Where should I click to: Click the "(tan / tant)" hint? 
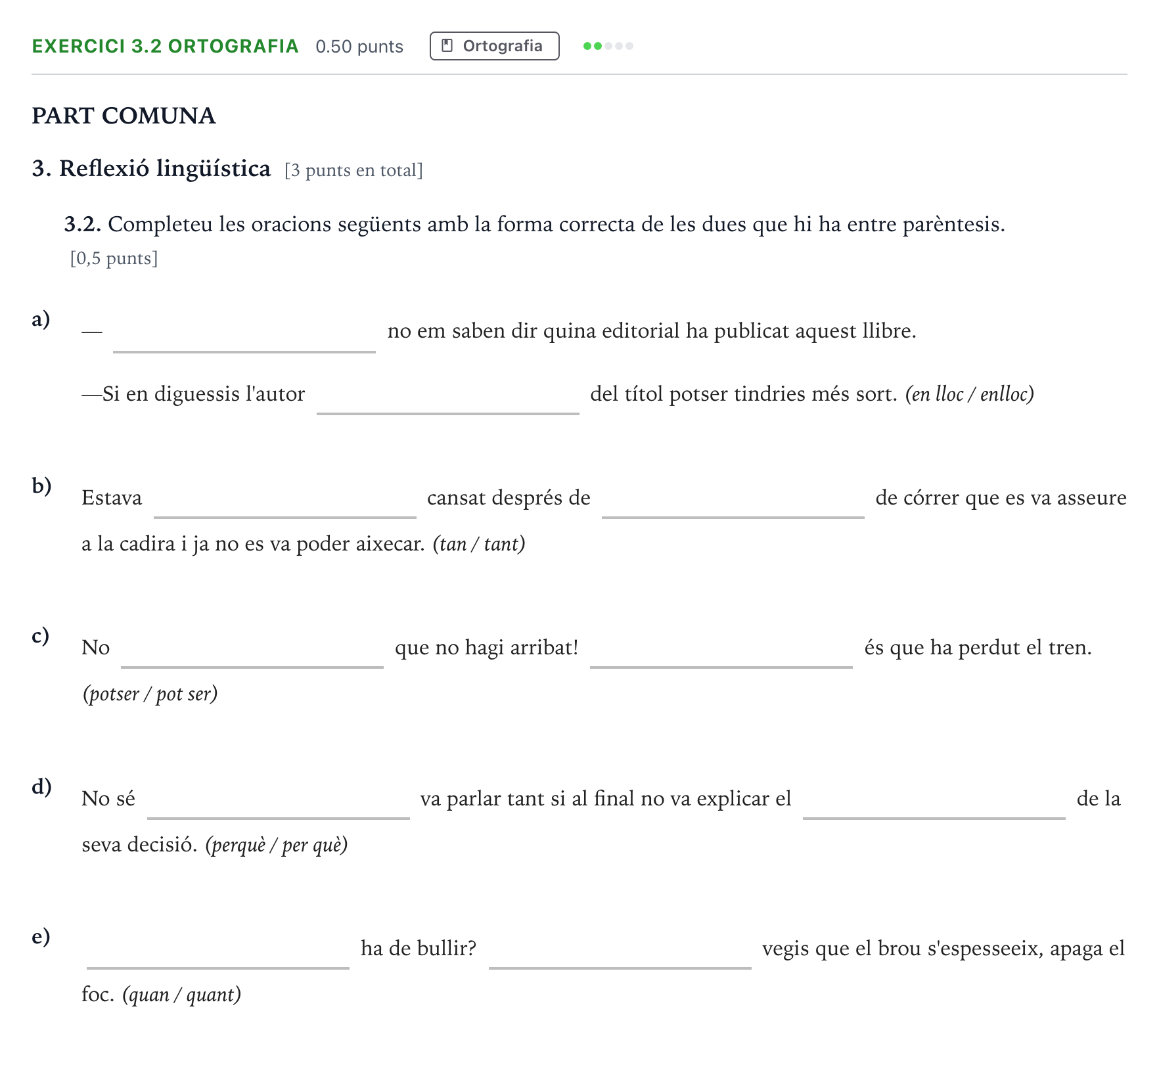pyautogui.click(x=479, y=544)
